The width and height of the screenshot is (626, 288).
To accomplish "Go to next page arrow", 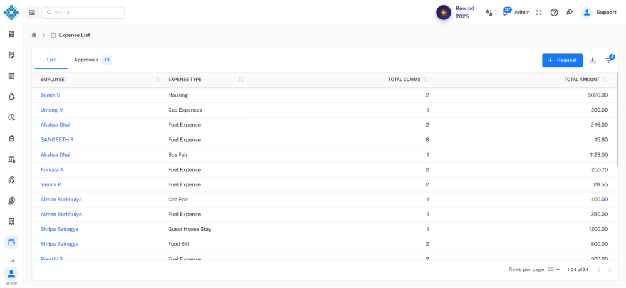I will click(x=610, y=270).
